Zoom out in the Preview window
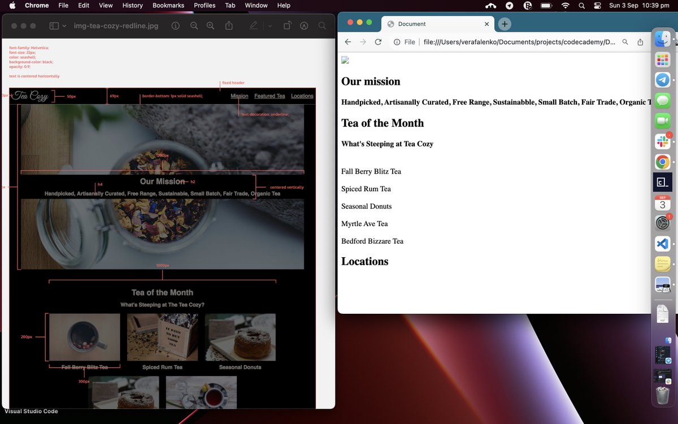This screenshot has height=424, width=678. [x=194, y=26]
